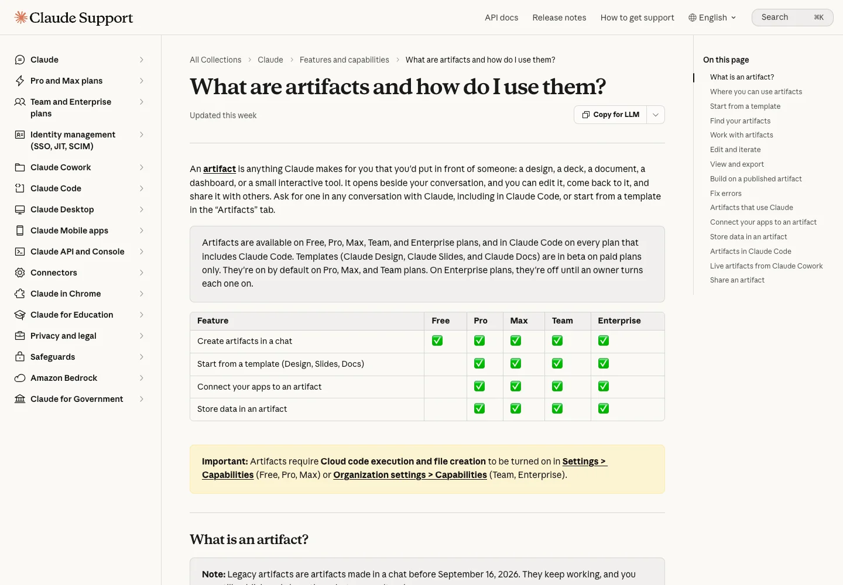Expand the Pro and Max plans chevron
843x585 pixels.
[x=142, y=81]
